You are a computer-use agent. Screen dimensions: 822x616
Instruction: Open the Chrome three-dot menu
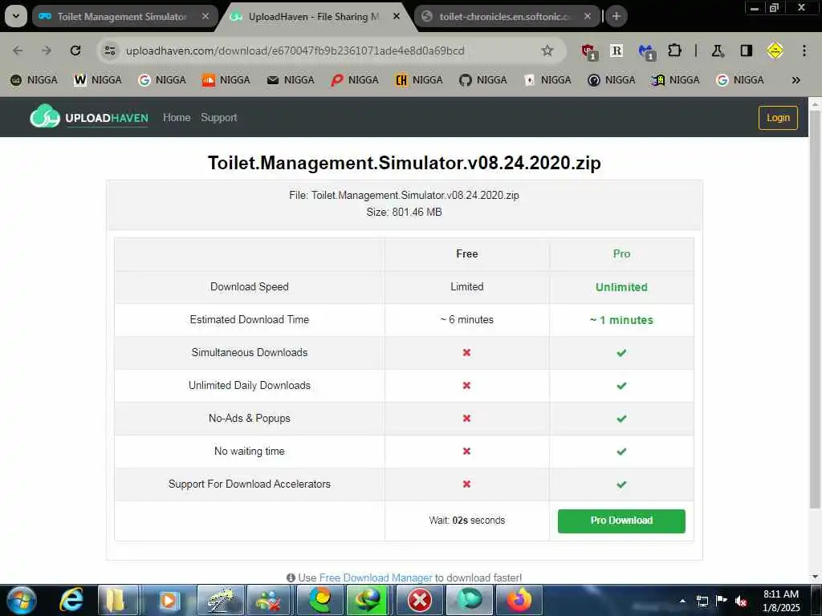(x=804, y=51)
